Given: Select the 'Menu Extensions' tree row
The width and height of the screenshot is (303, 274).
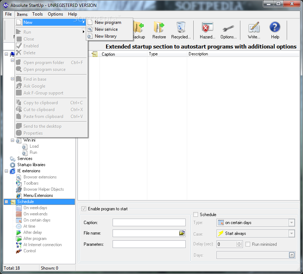Looking at the screenshot, I should click(x=38, y=195).
